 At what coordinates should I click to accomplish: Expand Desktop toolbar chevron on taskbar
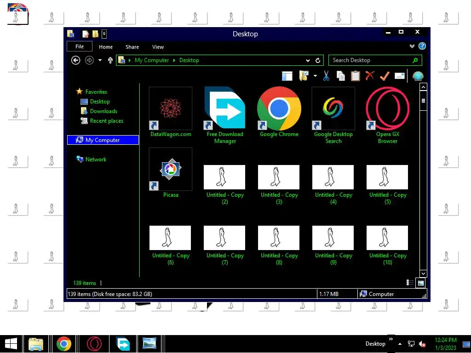coord(391,339)
